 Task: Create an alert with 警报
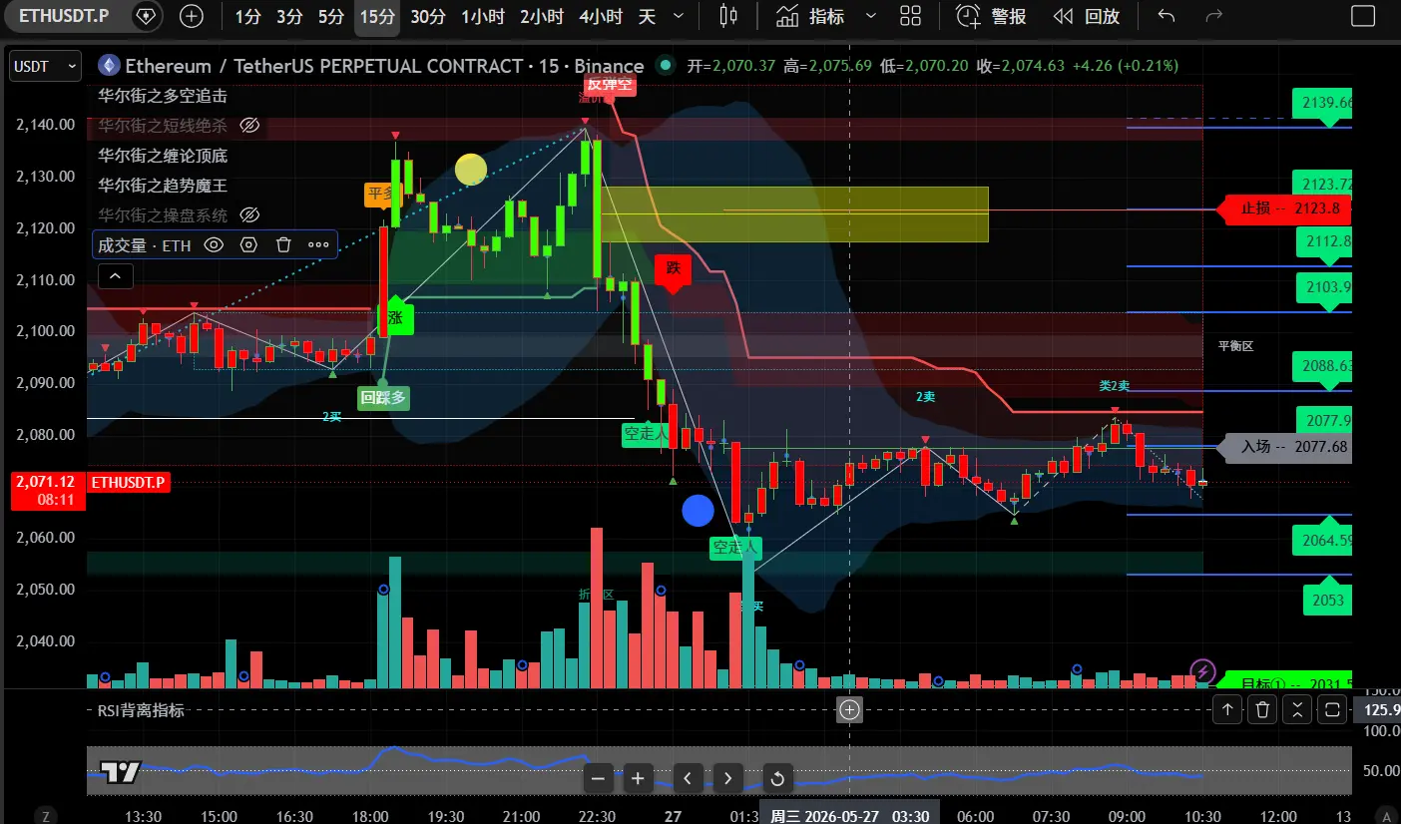(992, 16)
